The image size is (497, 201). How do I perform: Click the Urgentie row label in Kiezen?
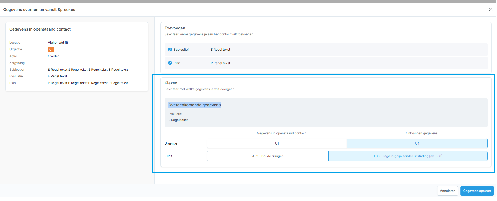click(171, 143)
